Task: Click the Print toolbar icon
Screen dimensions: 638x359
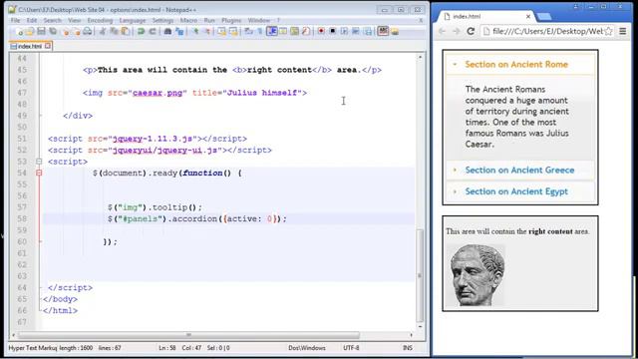Action: (x=88, y=31)
